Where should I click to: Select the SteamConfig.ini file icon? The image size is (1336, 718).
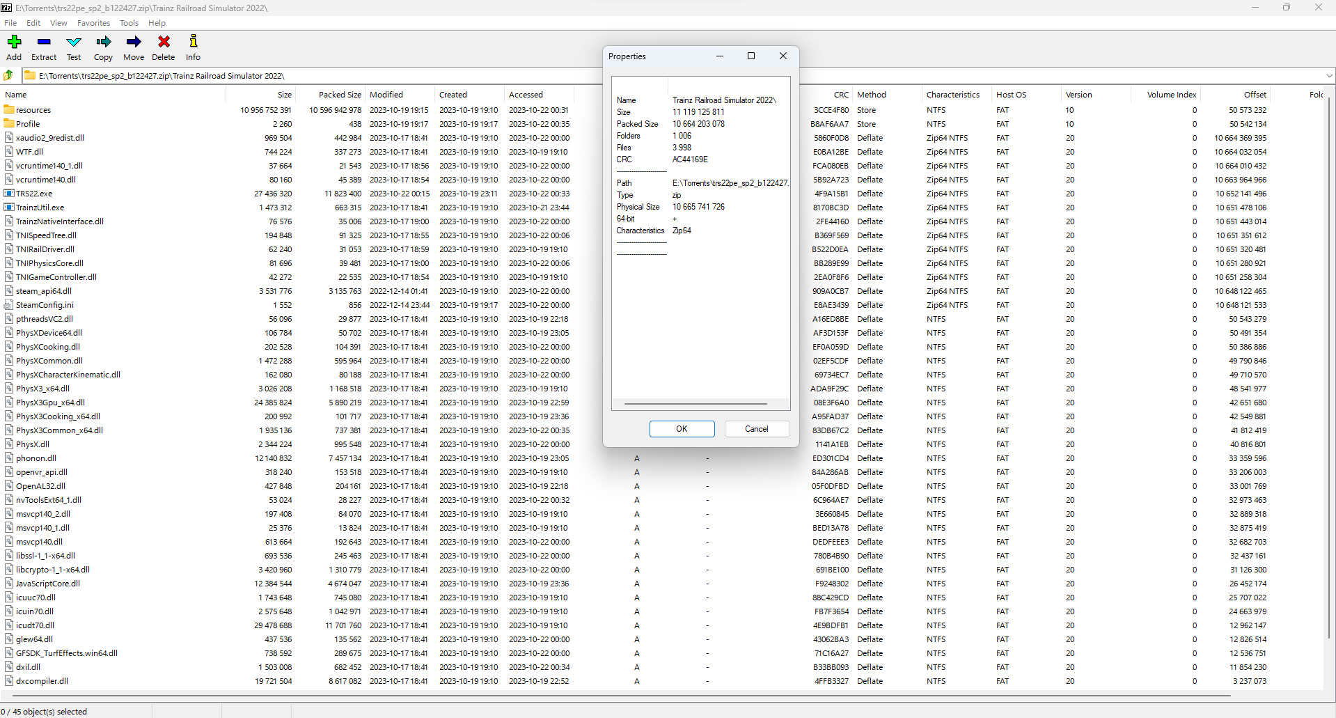(x=9, y=304)
